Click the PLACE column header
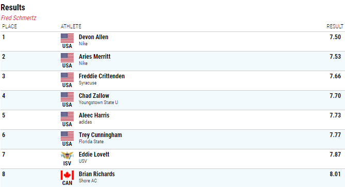The height and width of the screenshot is (187, 345). 9,26
